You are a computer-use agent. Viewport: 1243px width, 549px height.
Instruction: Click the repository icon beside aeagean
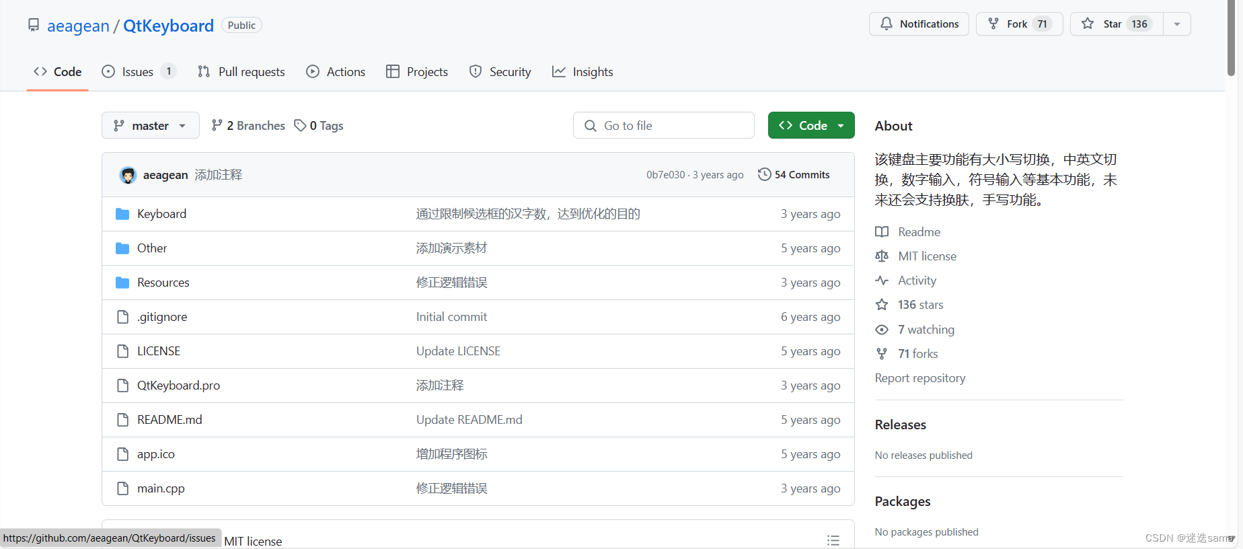(34, 26)
